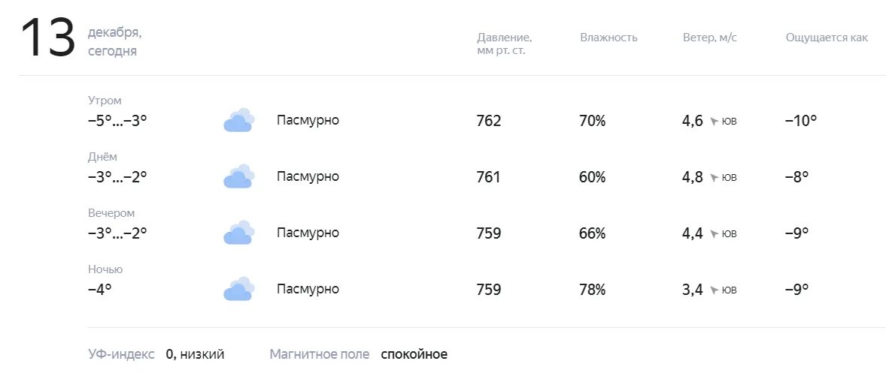Click the wind direction arrow next to 4,8
Viewport: 886px width, 376px height.
click(715, 178)
